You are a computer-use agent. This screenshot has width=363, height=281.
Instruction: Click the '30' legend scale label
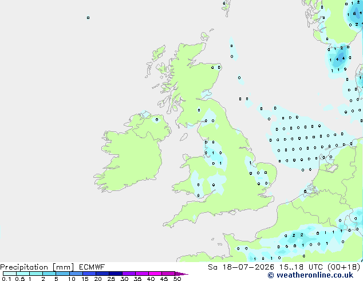click(125, 279)
